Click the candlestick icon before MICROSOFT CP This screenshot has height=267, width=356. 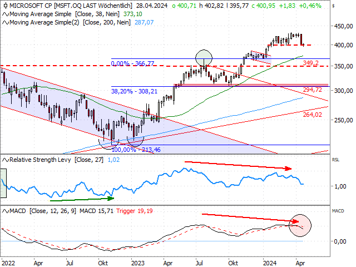coord(5,6)
